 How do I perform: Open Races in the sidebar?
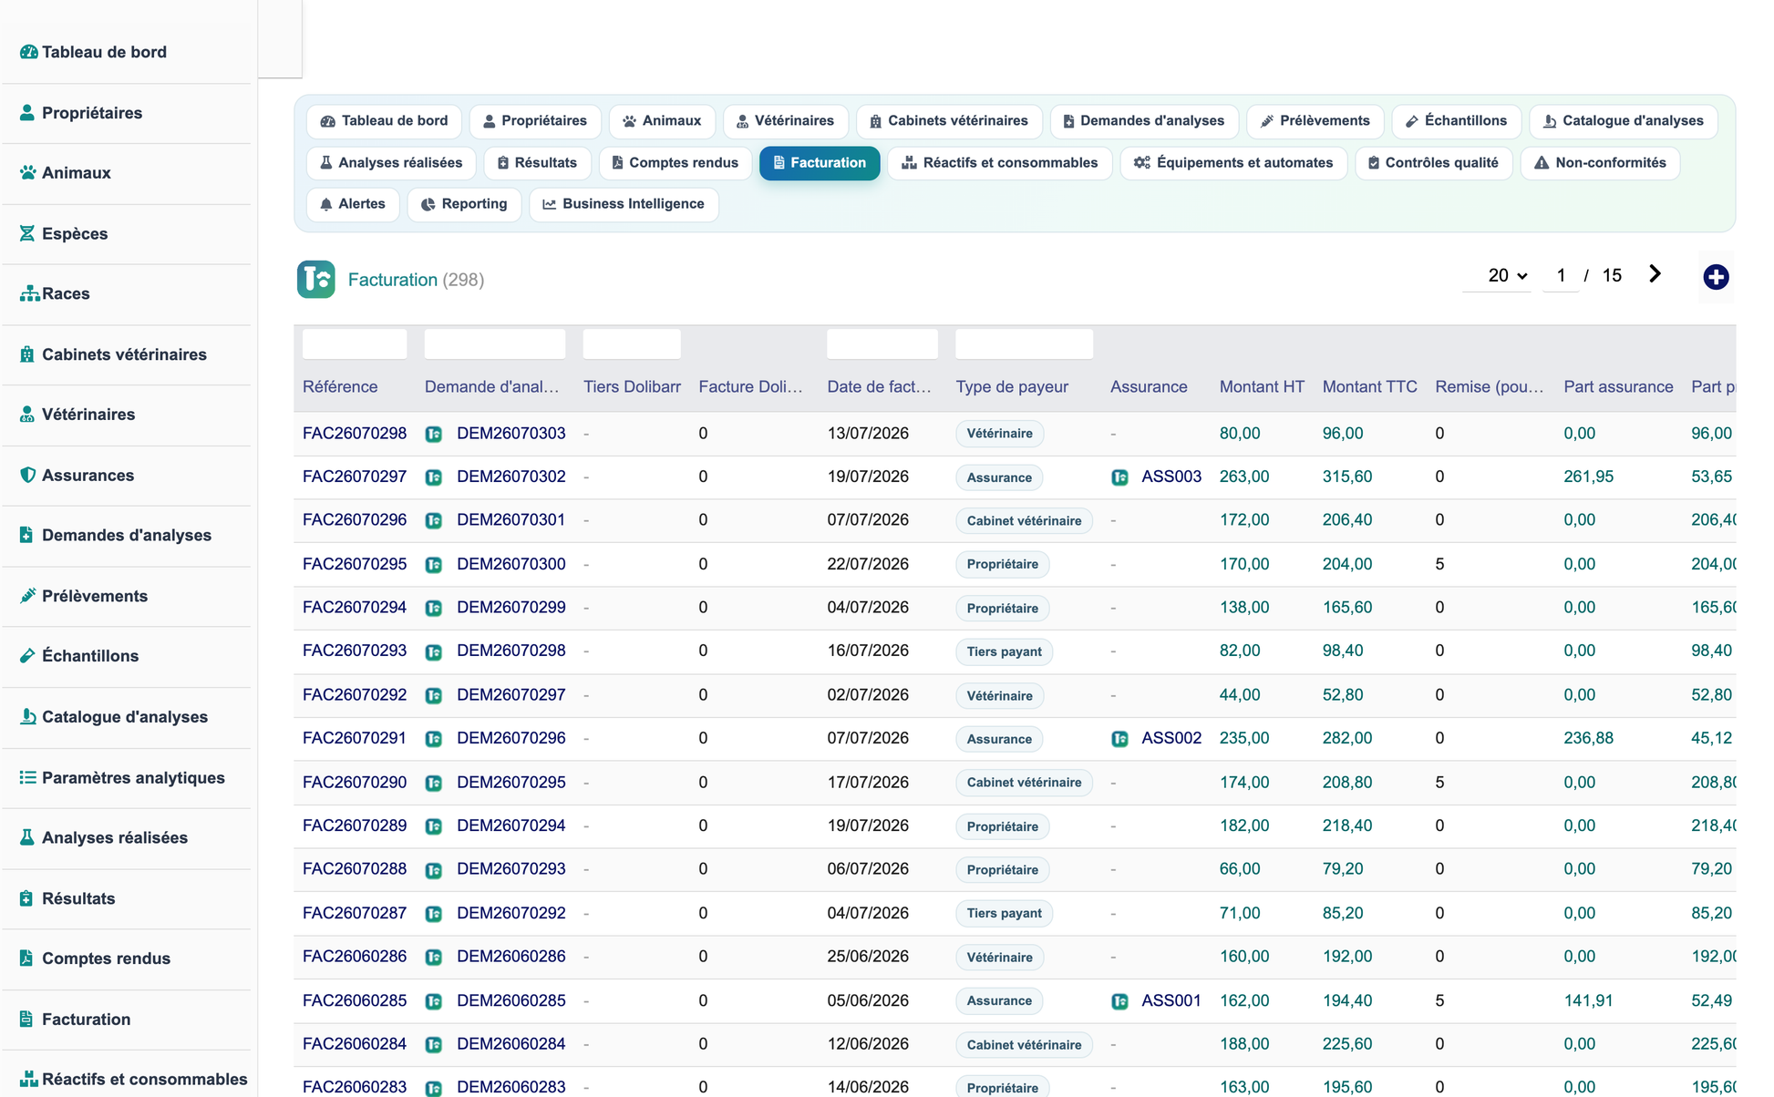(55, 294)
